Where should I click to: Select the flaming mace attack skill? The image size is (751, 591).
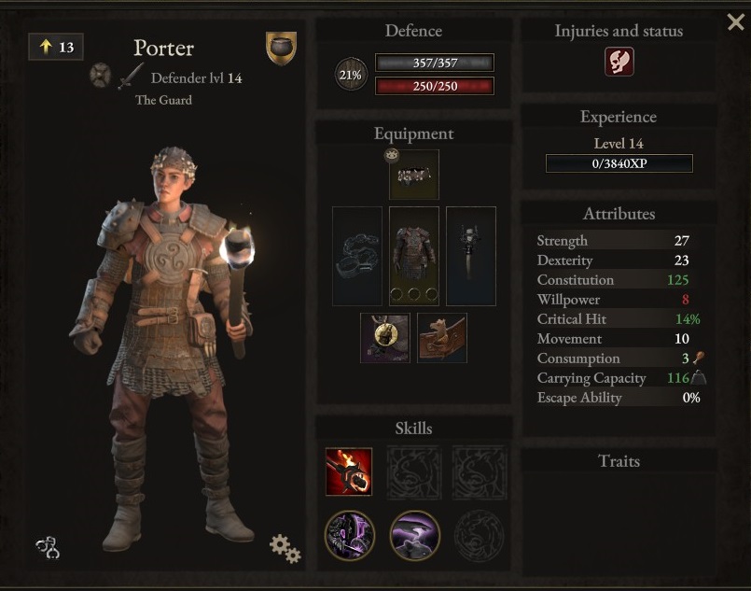349,471
